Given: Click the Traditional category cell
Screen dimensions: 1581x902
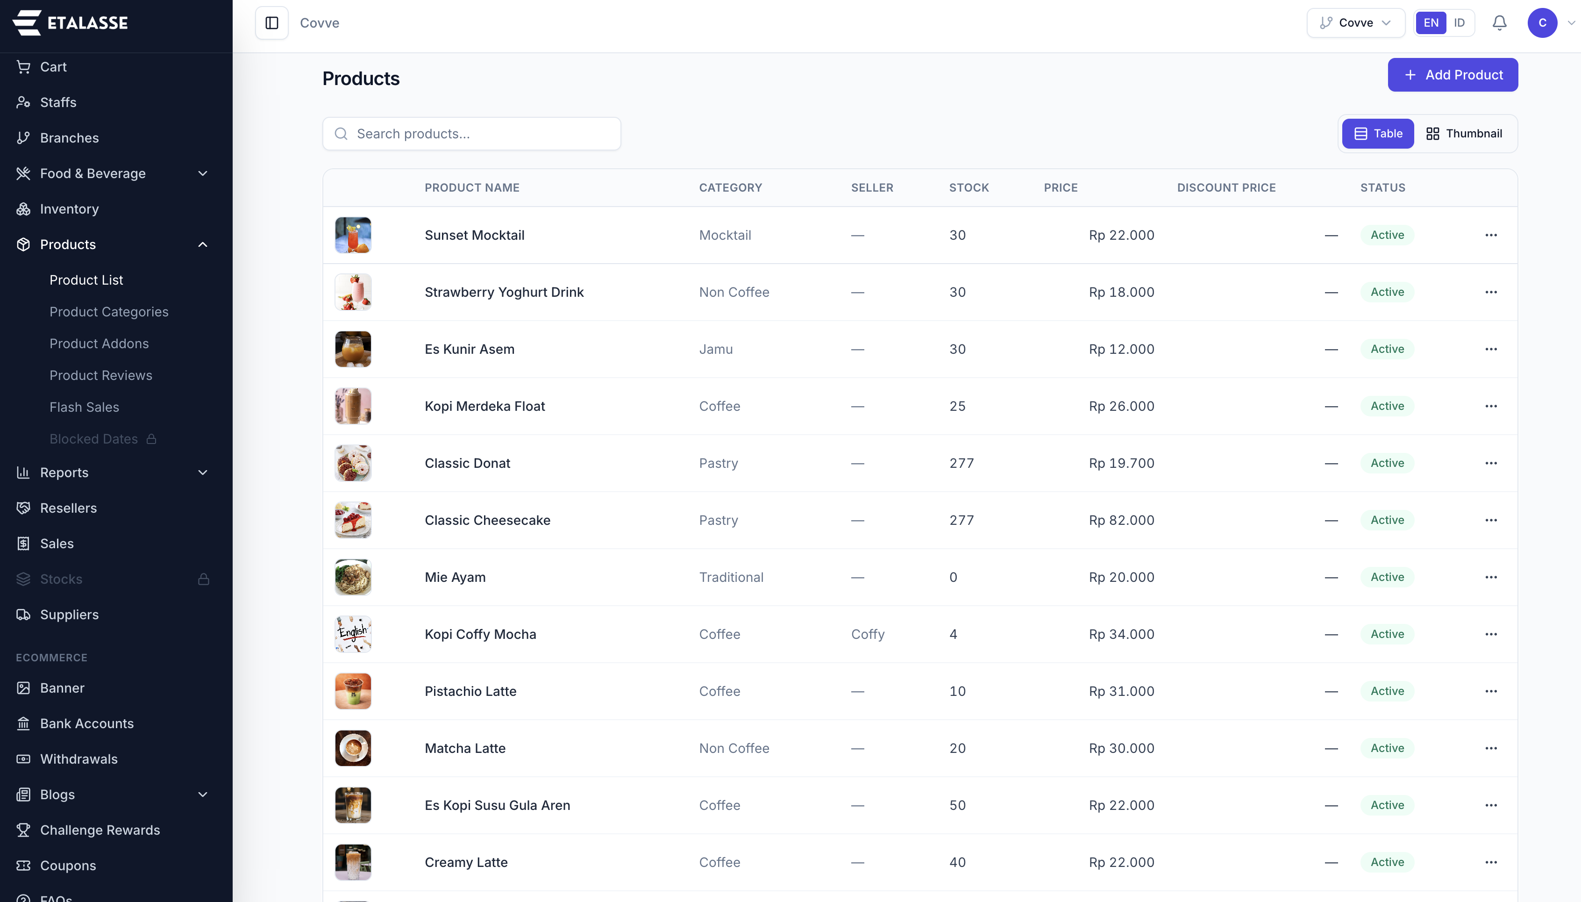Looking at the screenshot, I should [731, 577].
